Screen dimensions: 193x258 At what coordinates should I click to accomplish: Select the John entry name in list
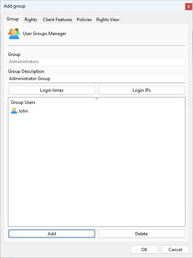(23, 111)
